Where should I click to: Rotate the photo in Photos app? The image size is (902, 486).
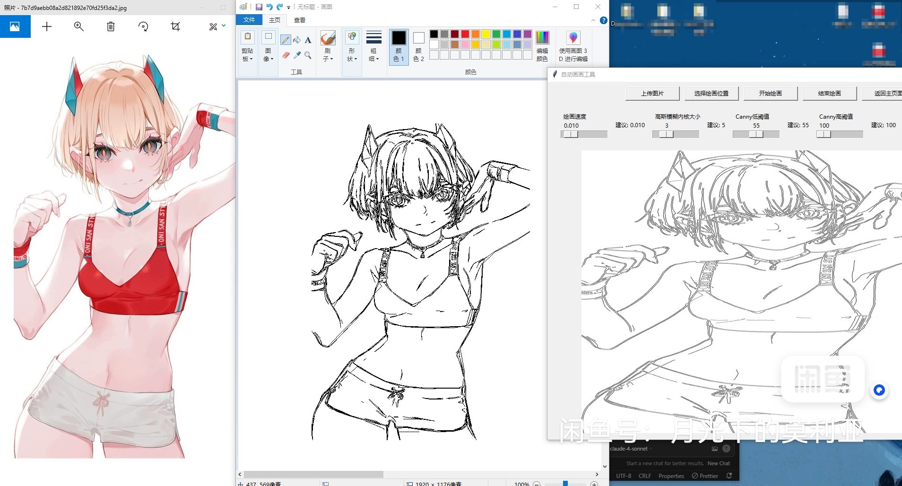pos(143,26)
